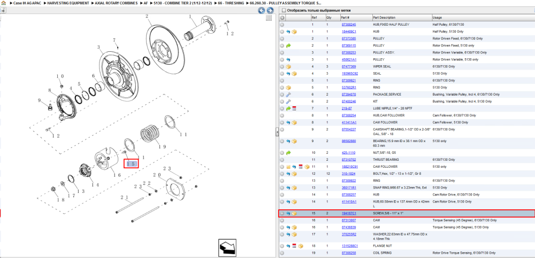Click the box icon for CAM 87436839
Viewport: 535px width, 258px height.
294,228
